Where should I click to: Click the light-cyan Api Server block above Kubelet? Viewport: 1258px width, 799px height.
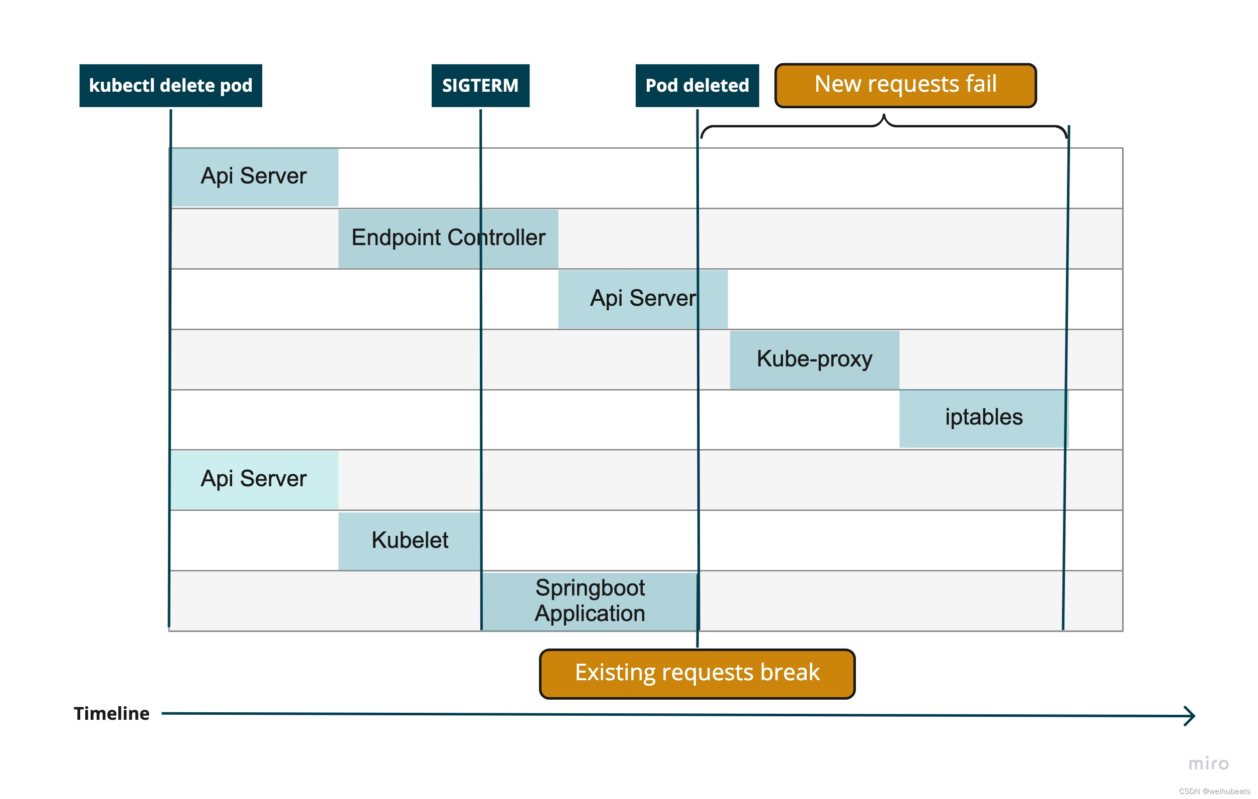(254, 480)
